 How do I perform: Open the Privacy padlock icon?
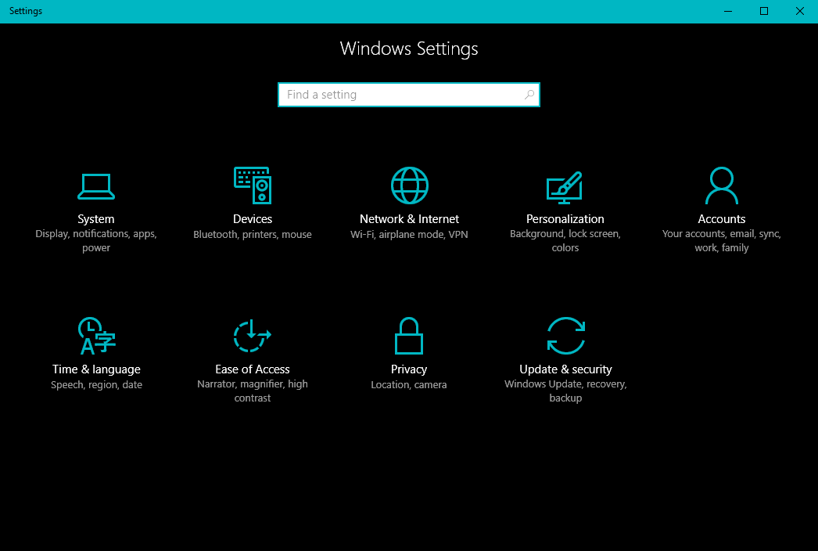click(x=409, y=336)
